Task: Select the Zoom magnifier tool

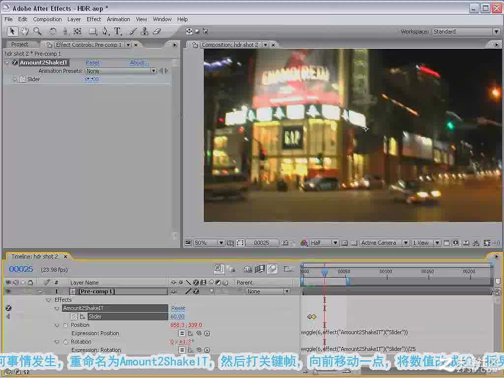Action: click(x=37, y=31)
